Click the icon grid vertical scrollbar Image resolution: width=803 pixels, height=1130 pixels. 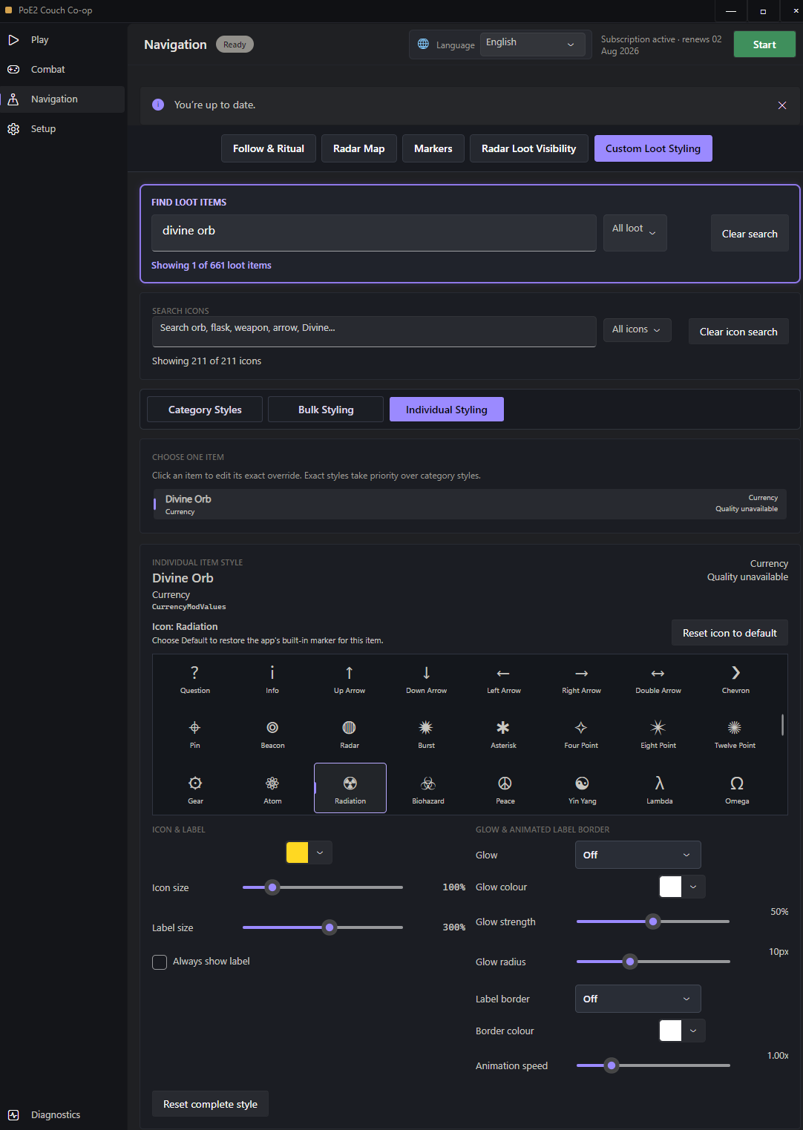tap(783, 724)
